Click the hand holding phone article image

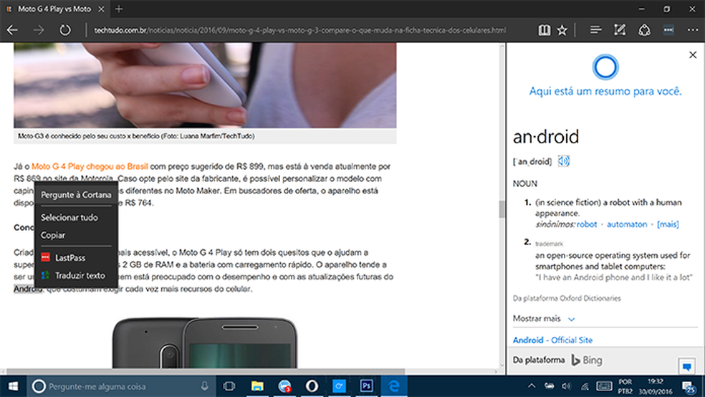pyautogui.click(x=205, y=85)
